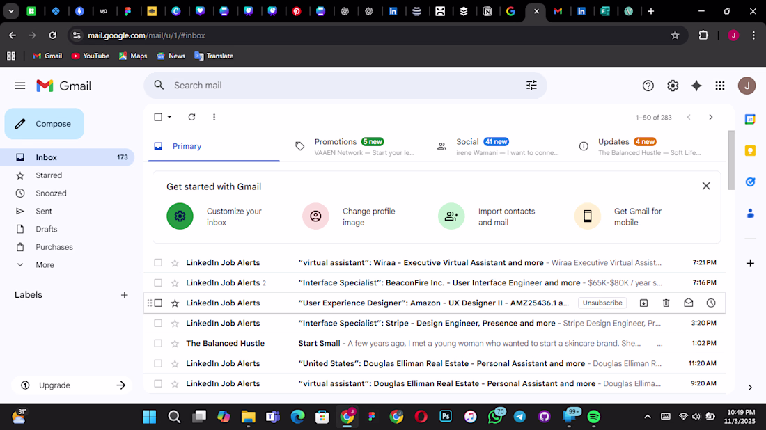The image size is (766, 430).
Task: Open Gmail Support help icon
Action: click(x=648, y=86)
